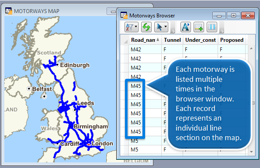Image resolution: width=260 pixels, height=168 pixels.
Task: Click the Cardiff label on the map
Action: tap(69, 144)
